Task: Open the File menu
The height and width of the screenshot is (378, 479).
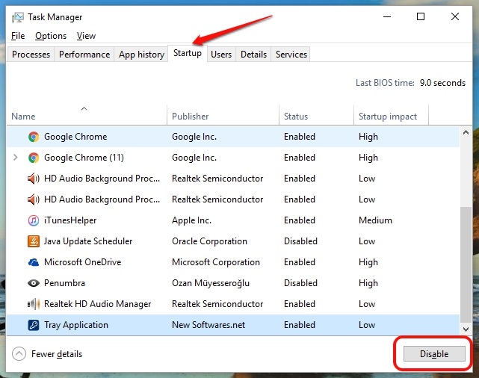Action: point(18,36)
